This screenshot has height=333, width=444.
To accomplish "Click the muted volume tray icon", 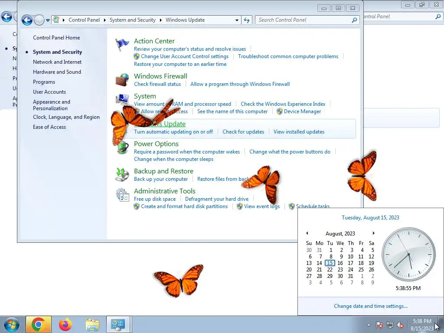I will [400, 325].
